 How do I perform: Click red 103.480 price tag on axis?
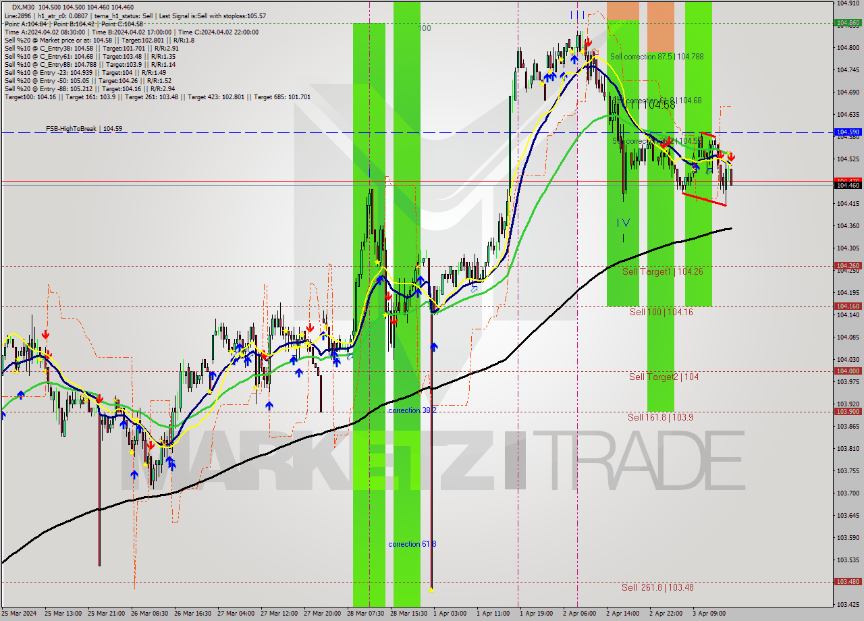tap(848, 581)
